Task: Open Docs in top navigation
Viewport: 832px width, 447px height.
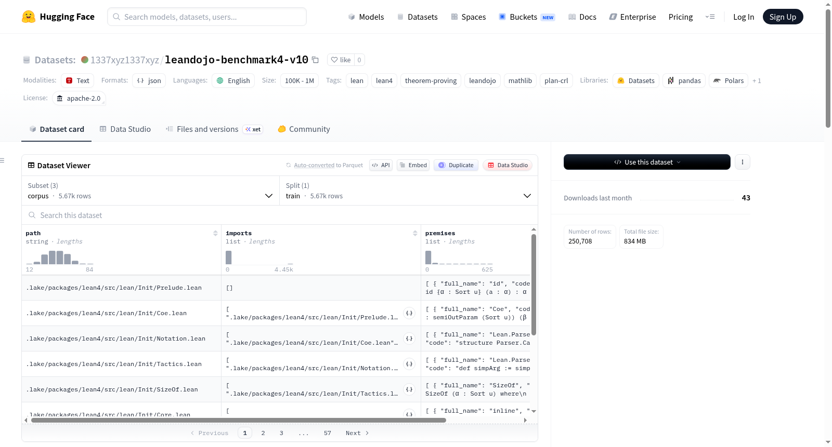Action: pos(582,17)
